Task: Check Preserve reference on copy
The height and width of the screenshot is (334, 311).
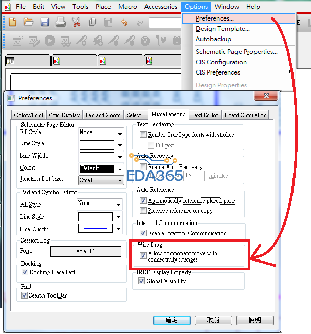Action: point(143,211)
